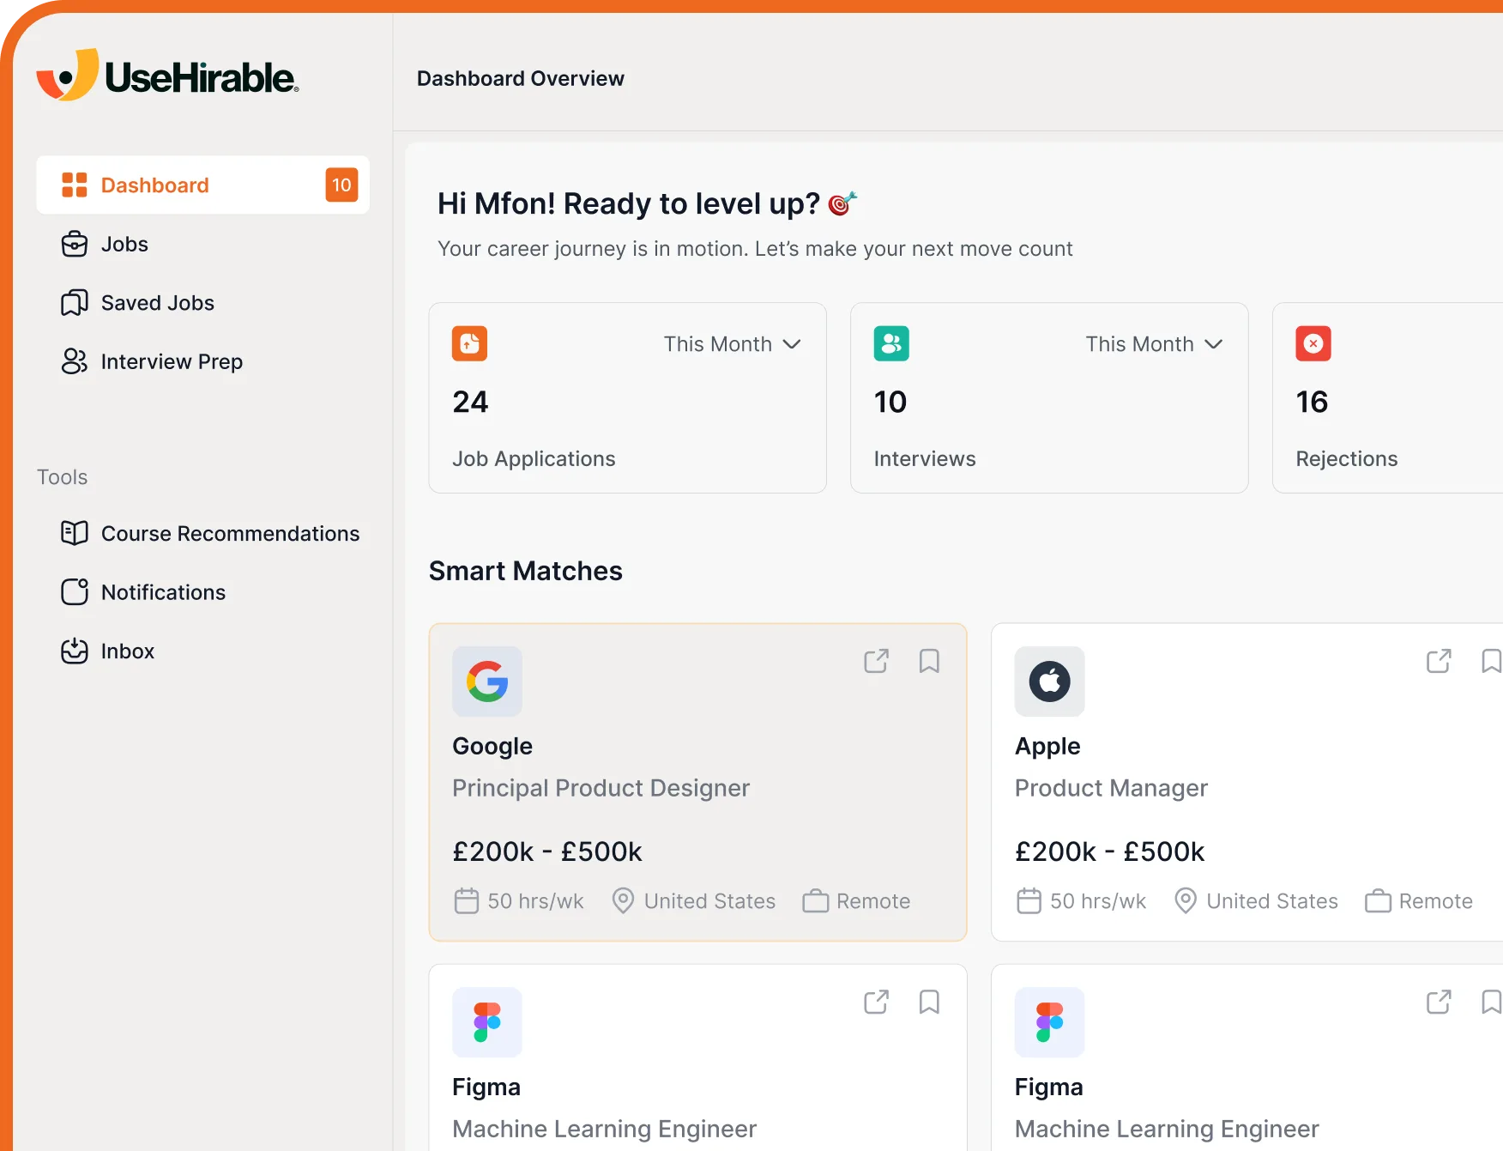Click the 10 Interviews count
The image size is (1503, 1151).
pyautogui.click(x=890, y=402)
